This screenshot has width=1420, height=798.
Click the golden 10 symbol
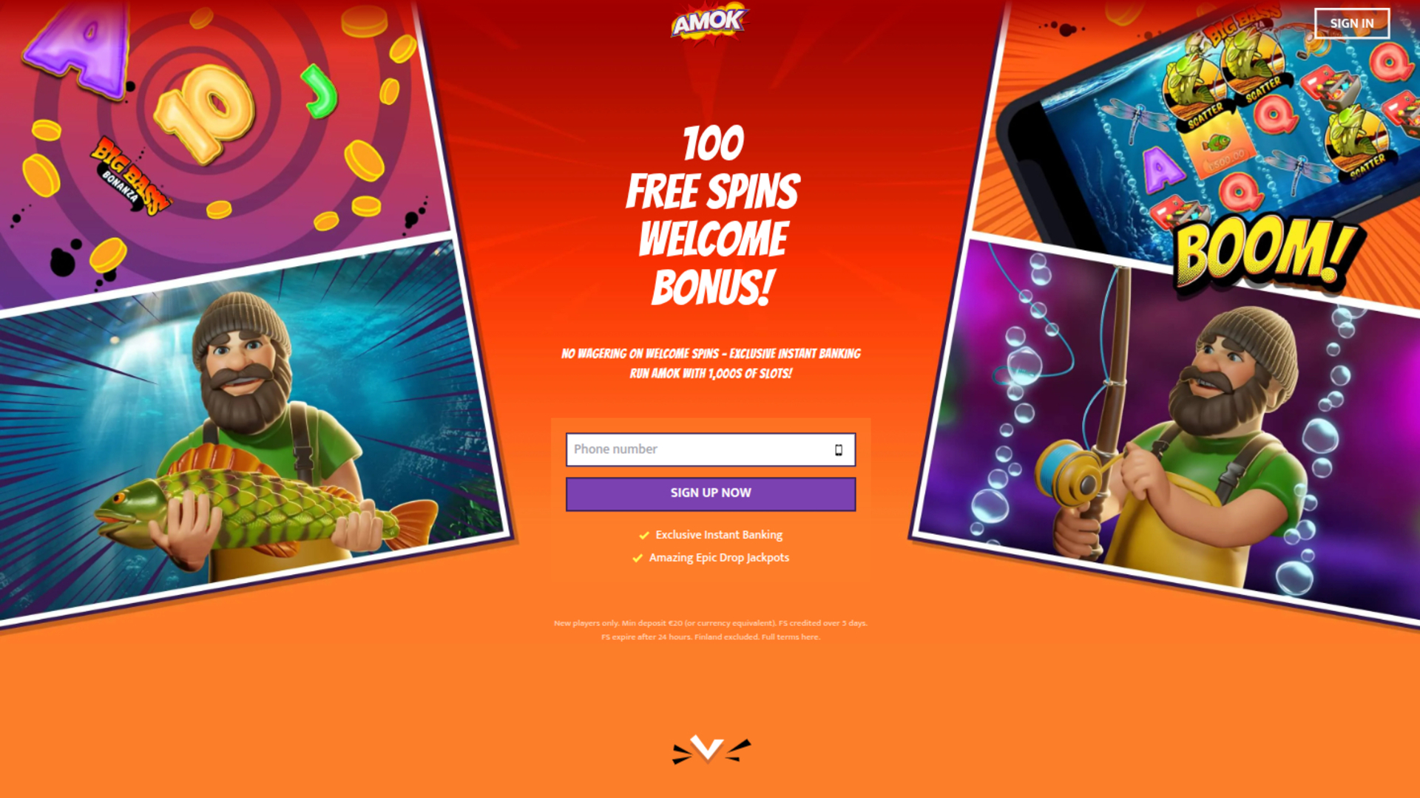tap(204, 112)
